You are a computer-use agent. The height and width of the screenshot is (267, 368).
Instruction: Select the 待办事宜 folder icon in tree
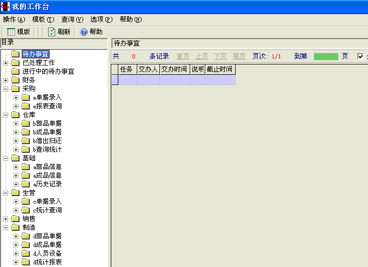point(15,54)
